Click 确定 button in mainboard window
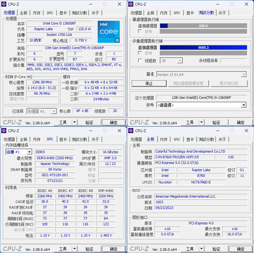The width and height of the screenshot is (254, 253). click(241, 249)
